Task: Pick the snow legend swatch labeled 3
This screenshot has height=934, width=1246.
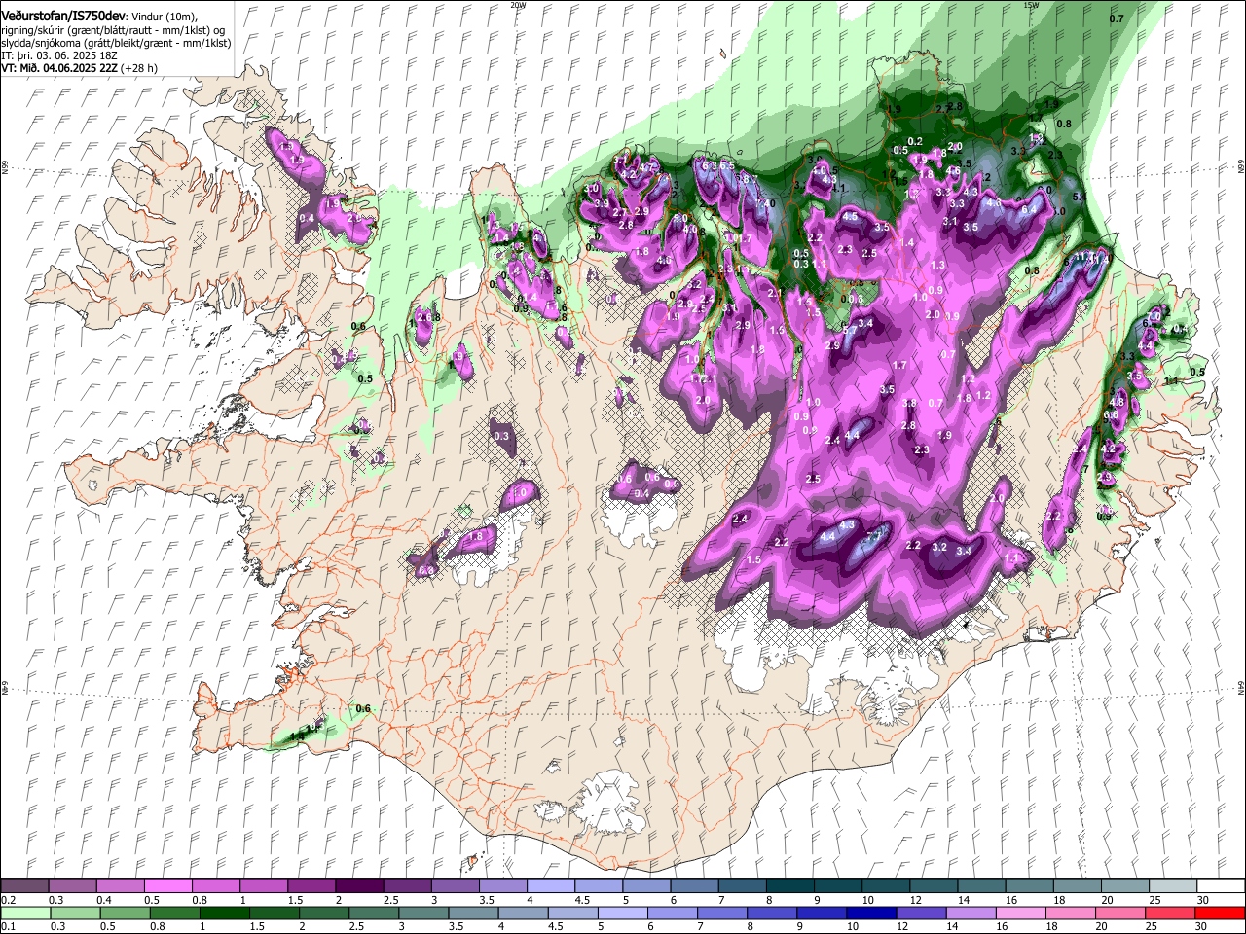Action: [454, 885]
